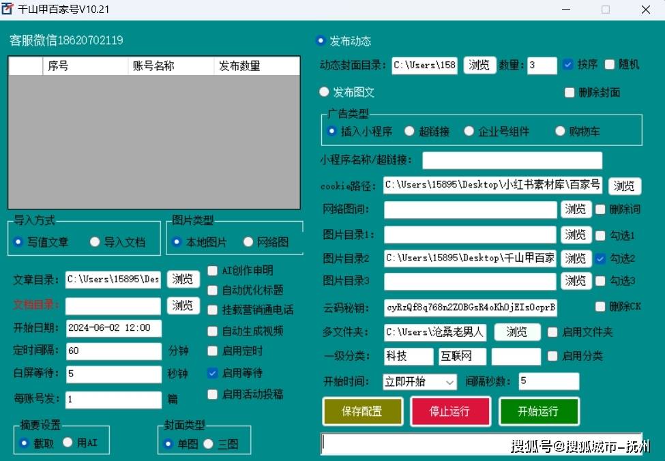The image size is (665, 461).
Task: Click the 停止运行 button
Action: click(450, 411)
